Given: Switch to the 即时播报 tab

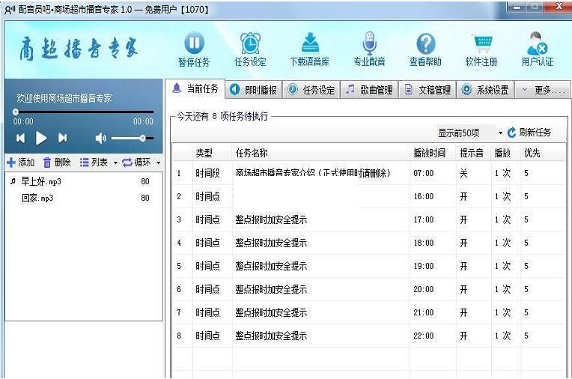Looking at the screenshot, I should coord(253,90).
